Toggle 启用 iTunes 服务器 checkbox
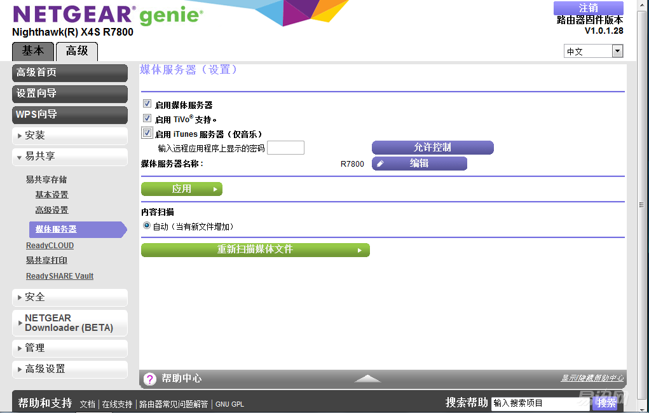Viewport: 649px width, 413px height. click(x=147, y=134)
